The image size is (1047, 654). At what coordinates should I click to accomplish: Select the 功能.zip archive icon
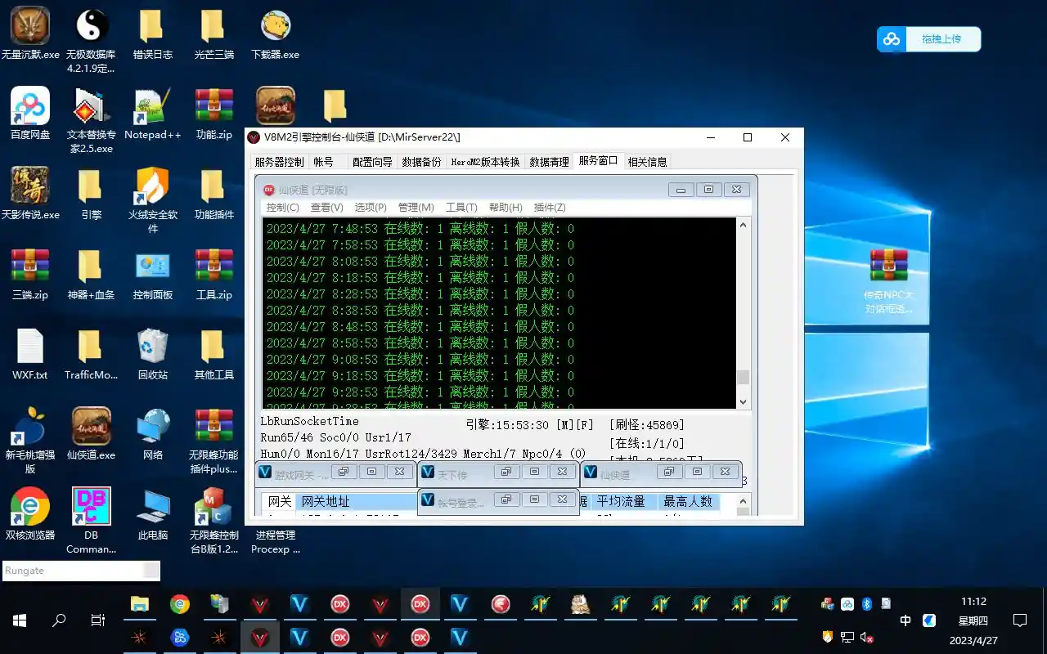coord(213,114)
